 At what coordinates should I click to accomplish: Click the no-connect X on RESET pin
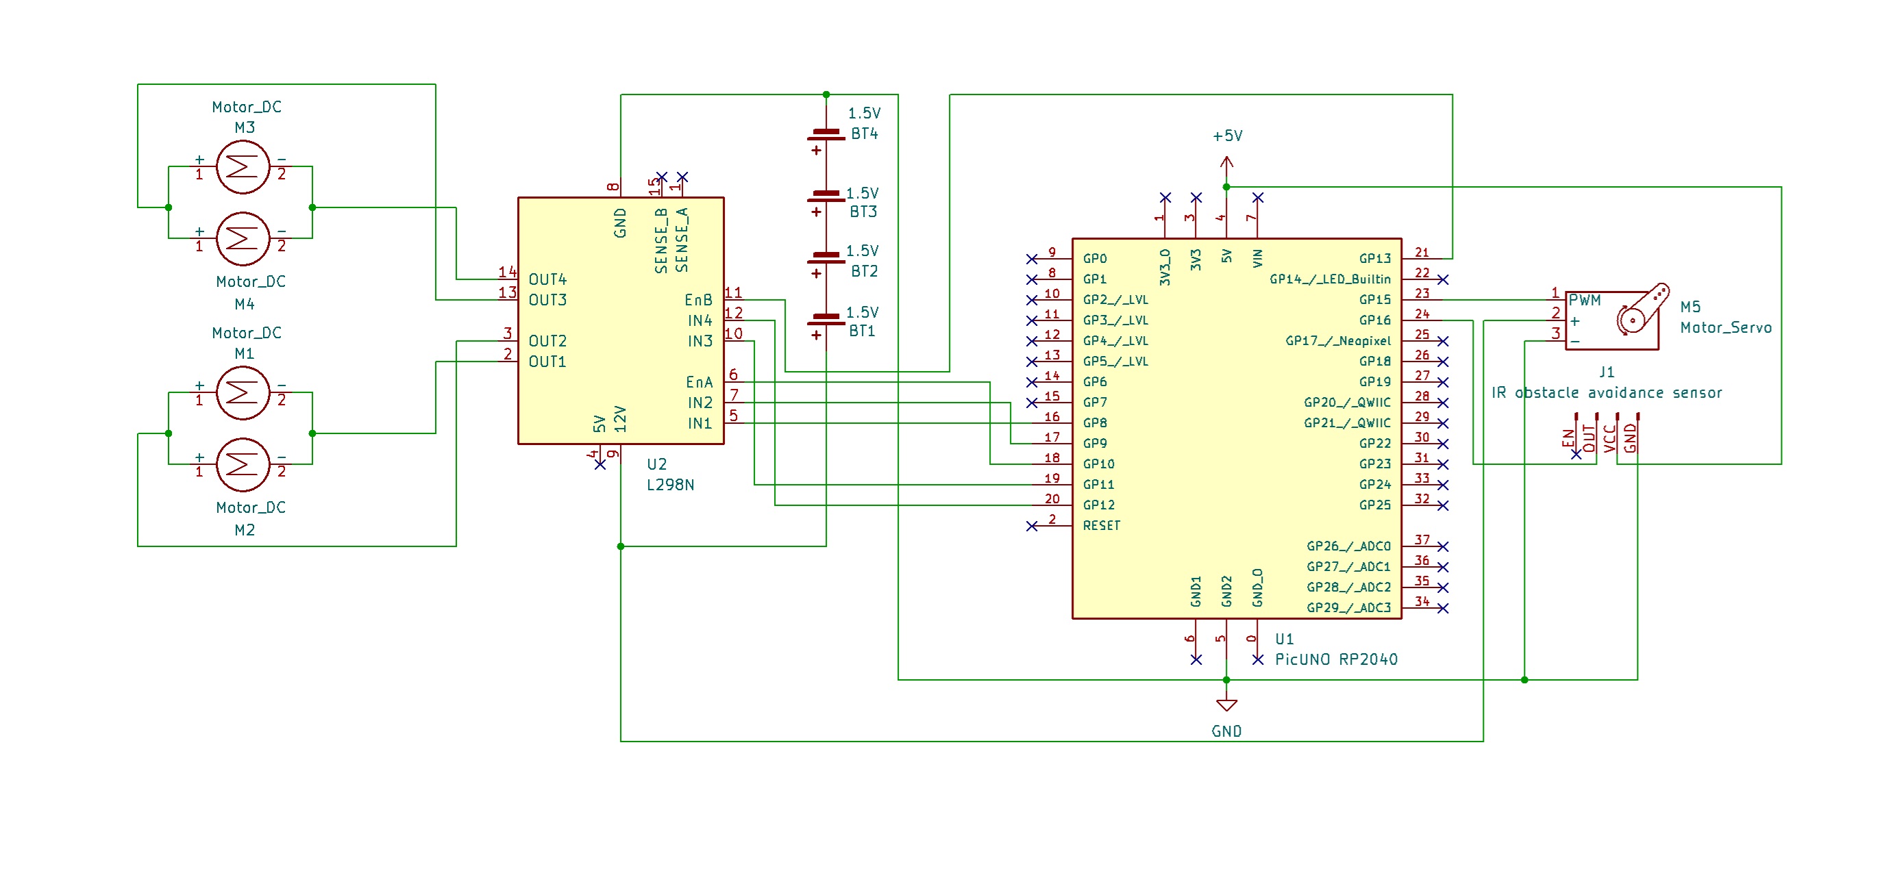point(1032,527)
